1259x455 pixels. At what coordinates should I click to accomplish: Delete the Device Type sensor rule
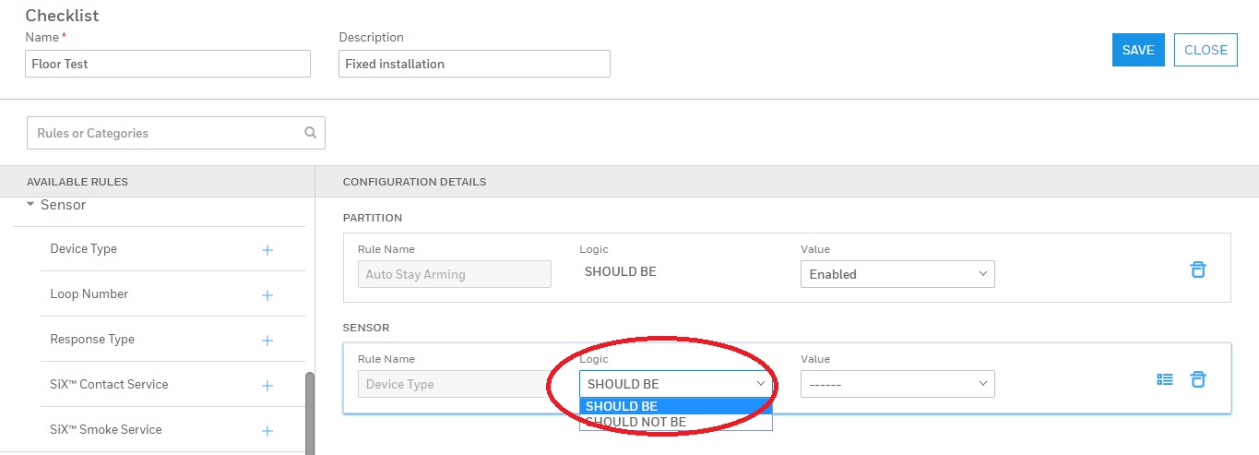pyautogui.click(x=1197, y=379)
